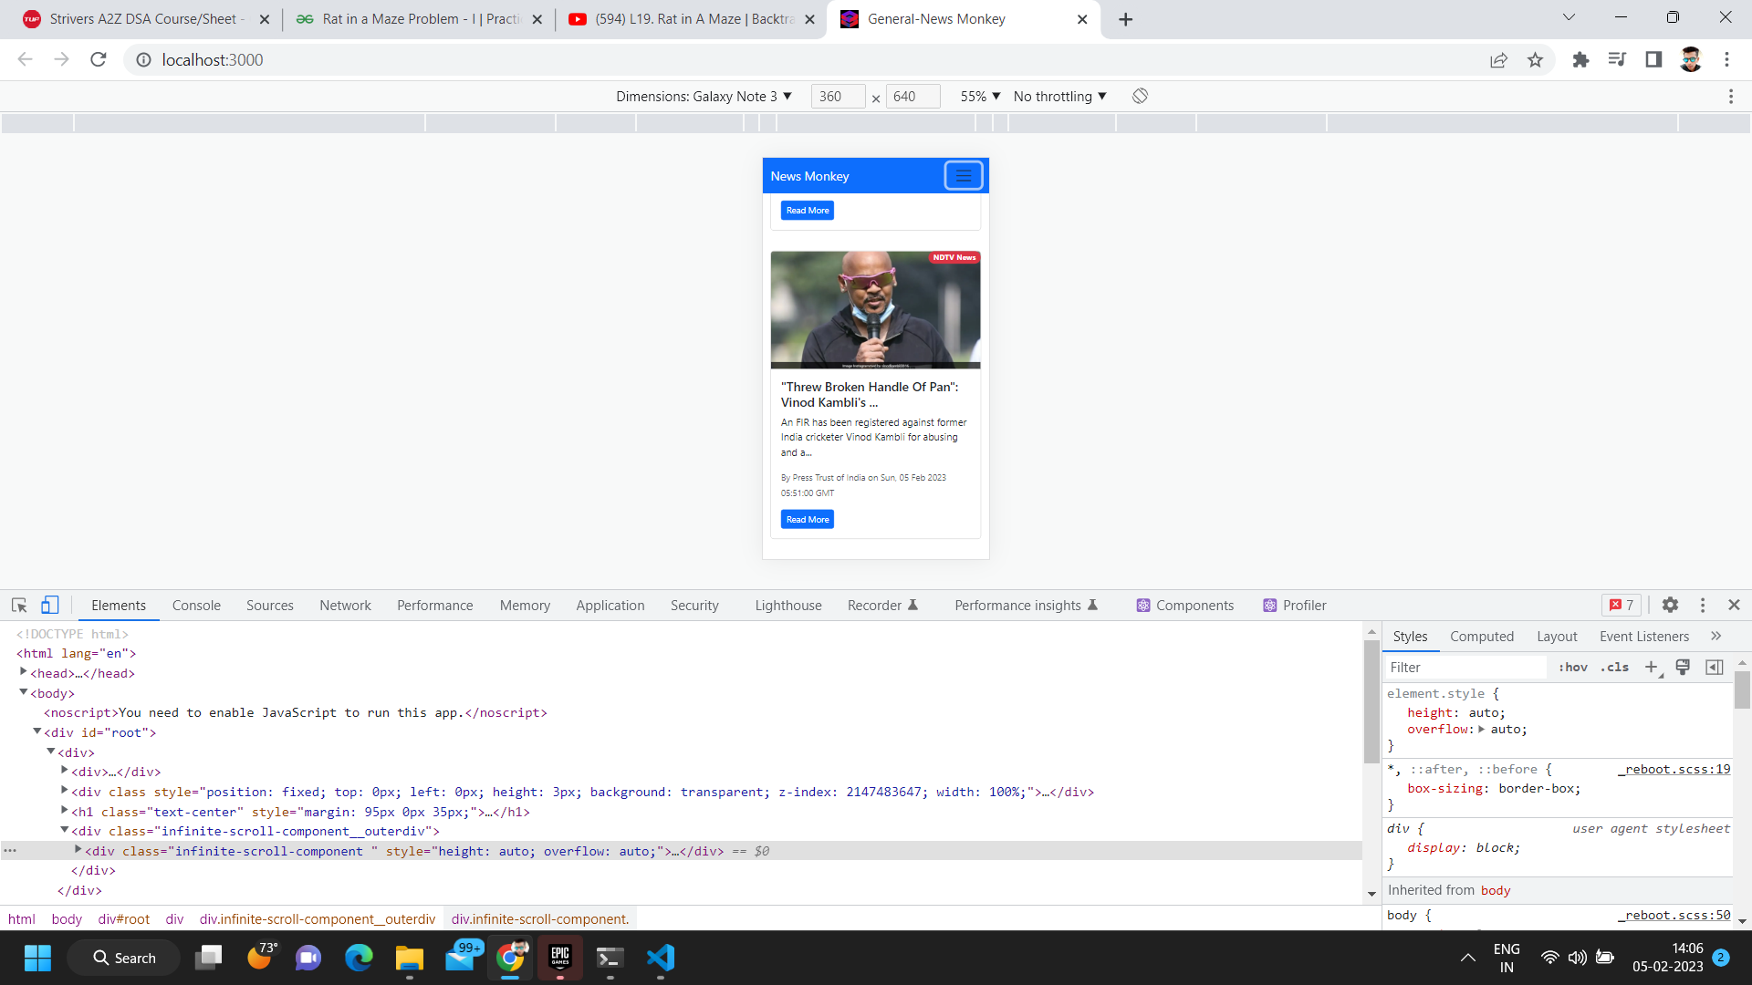The height and width of the screenshot is (985, 1752).
Task: Open the _reboot.scss:50 source link
Action: click(x=1677, y=915)
